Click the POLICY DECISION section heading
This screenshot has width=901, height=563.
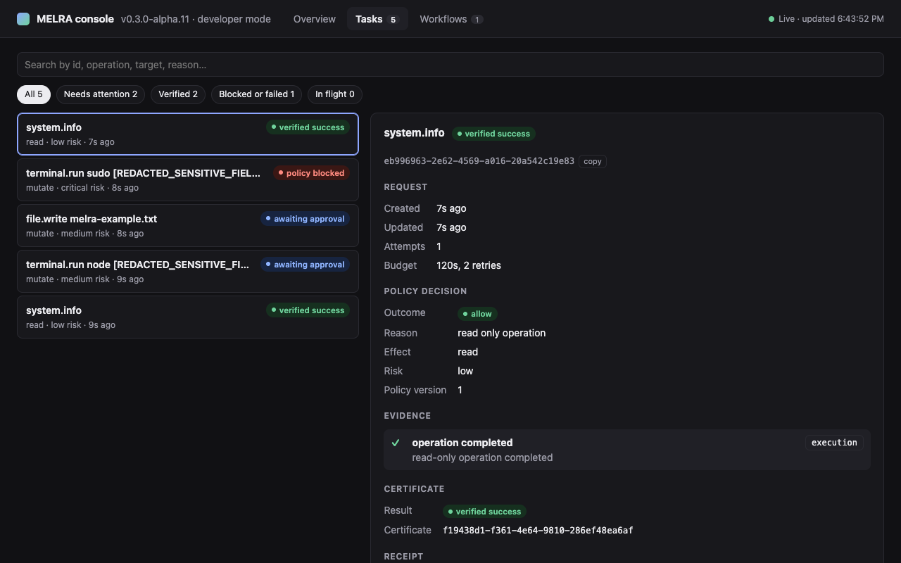(425, 291)
